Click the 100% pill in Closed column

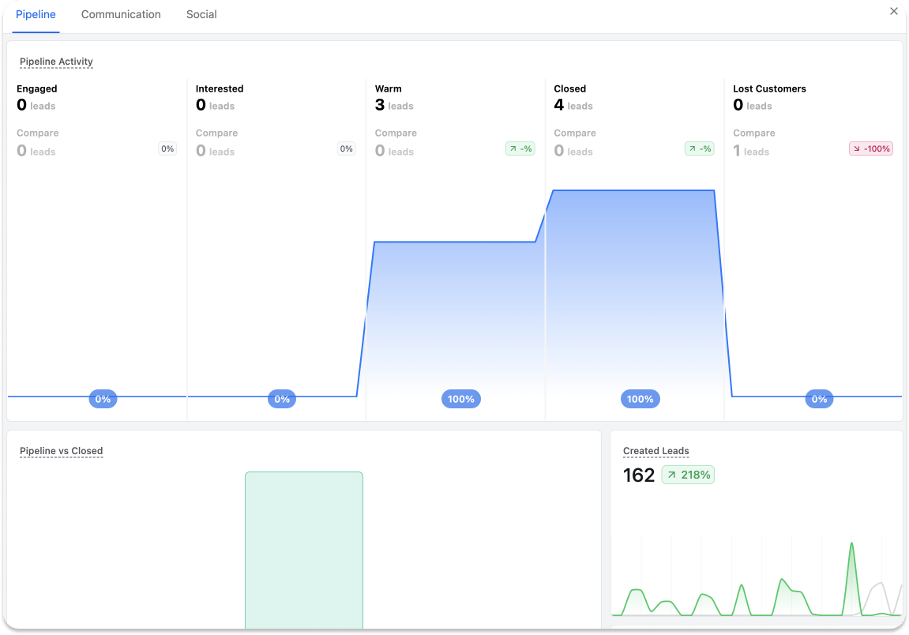tap(640, 399)
